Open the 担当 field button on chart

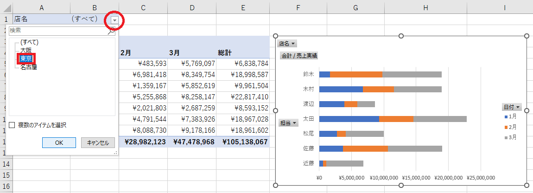point(288,123)
